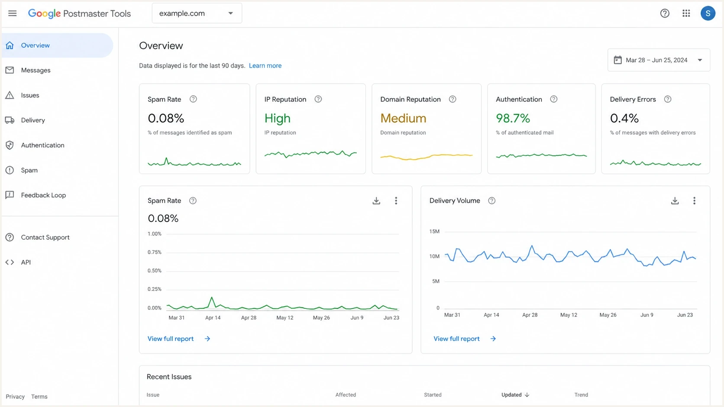Click the Spam Rate card help icon
The height and width of the screenshot is (407, 724).
click(194, 99)
